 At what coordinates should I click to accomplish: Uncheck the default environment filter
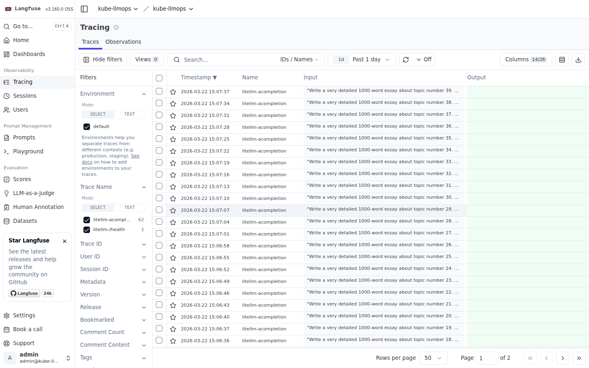[x=87, y=127]
